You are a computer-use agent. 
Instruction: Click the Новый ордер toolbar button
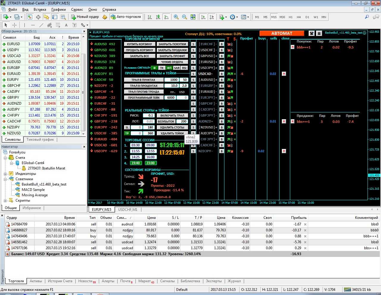(x=85, y=17)
